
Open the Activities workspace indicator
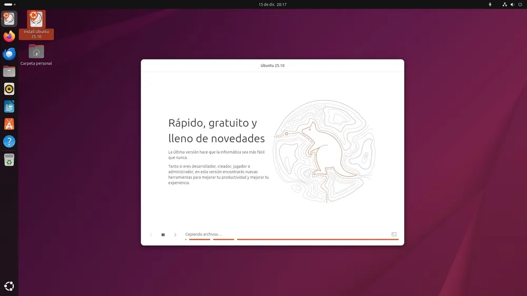[x=9, y=4]
